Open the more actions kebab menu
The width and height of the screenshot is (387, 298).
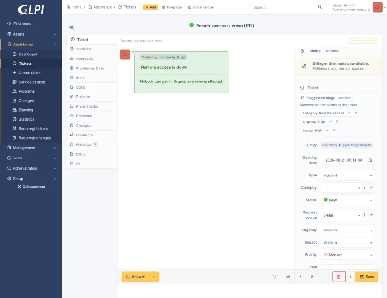click(x=350, y=277)
